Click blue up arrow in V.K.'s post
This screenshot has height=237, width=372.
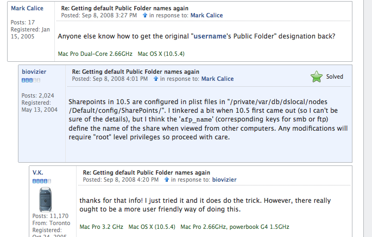coord(167,180)
